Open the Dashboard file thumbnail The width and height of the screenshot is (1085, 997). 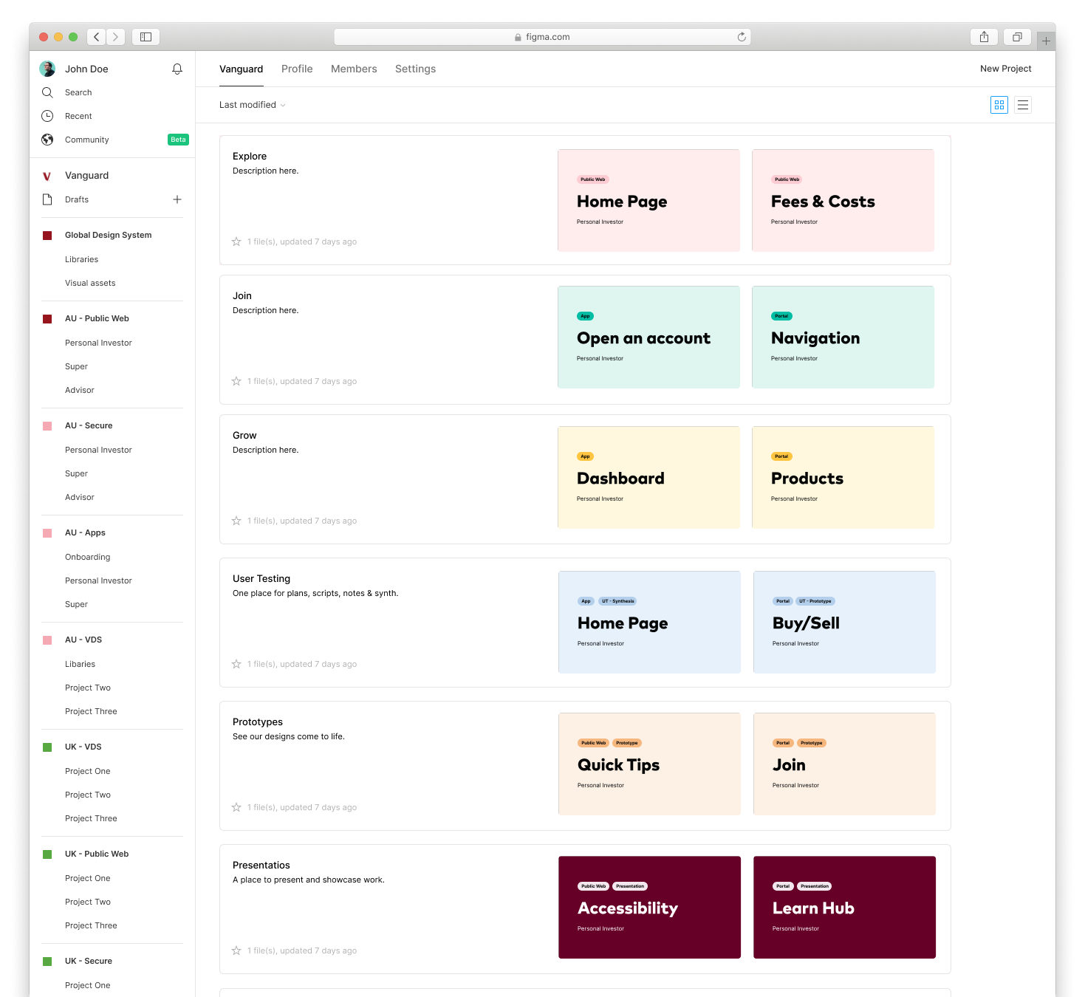click(x=648, y=477)
